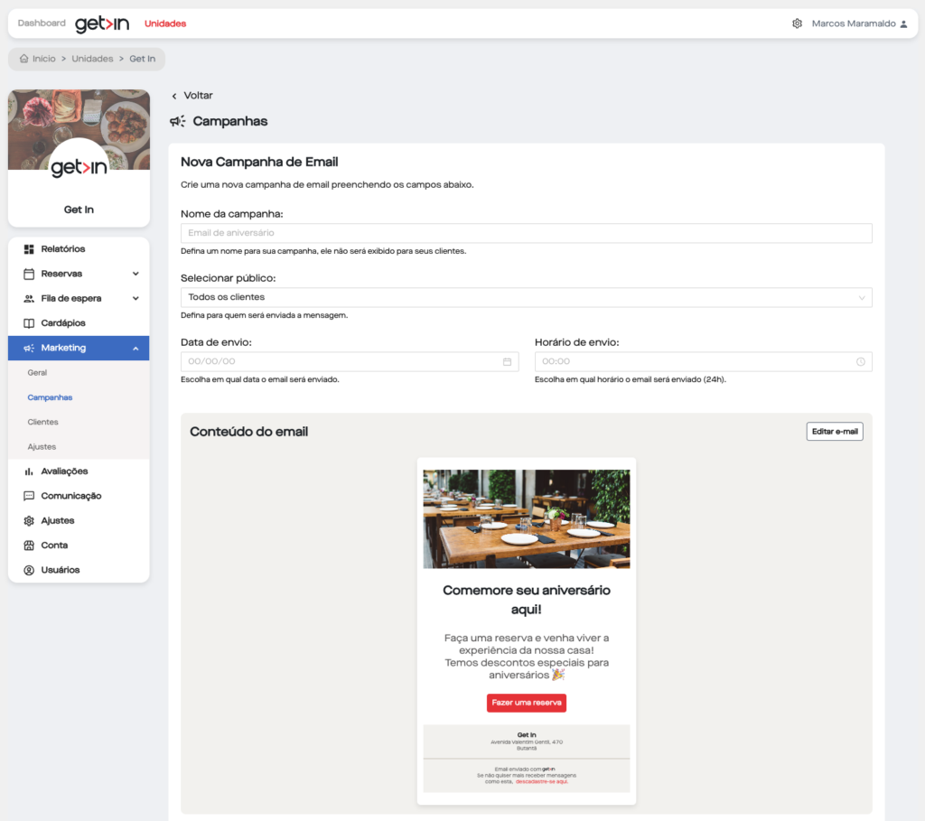Viewport: 925px width, 821px height.
Task: Expand the Fila de espera submenu
Action: pyautogui.click(x=135, y=298)
